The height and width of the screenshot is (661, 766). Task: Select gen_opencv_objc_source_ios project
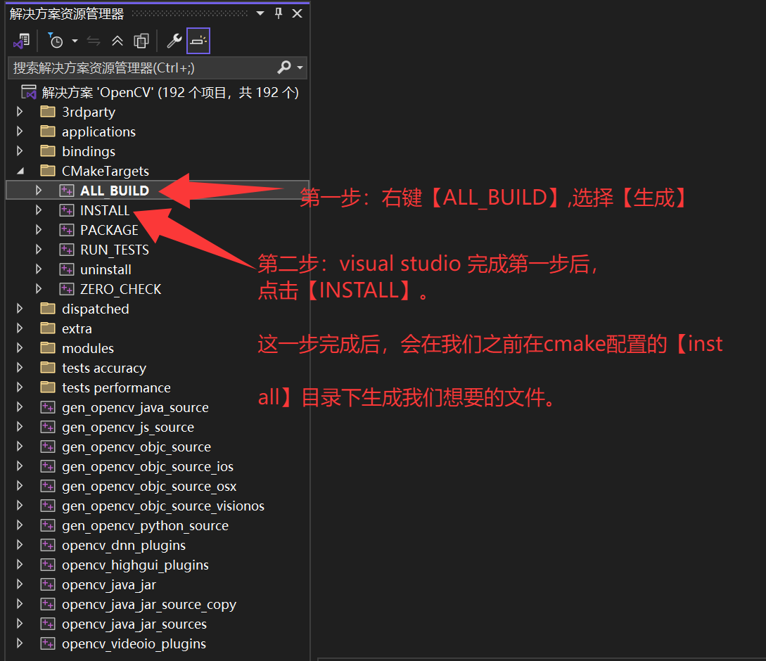tap(148, 466)
